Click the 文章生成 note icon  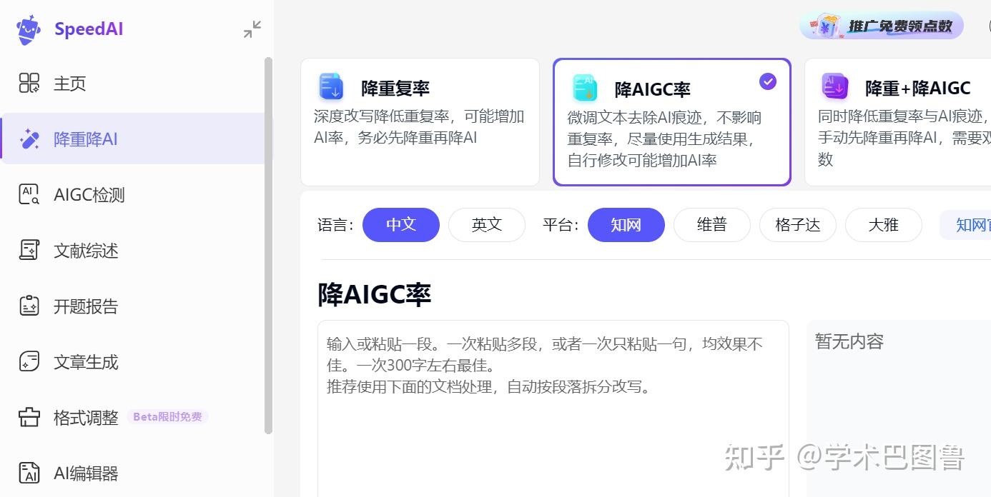[29, 361]
